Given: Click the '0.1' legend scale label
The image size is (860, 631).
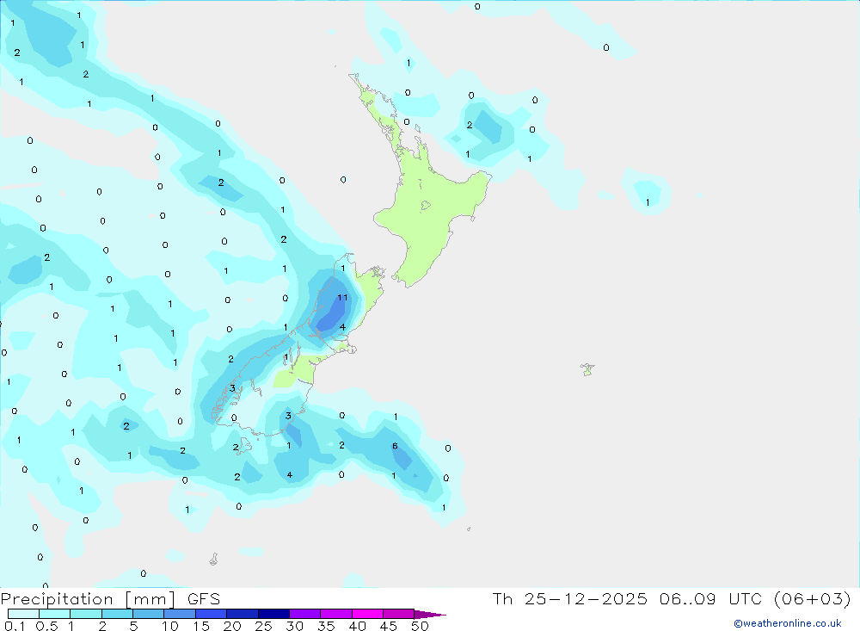Looking at the screenshot, I should [x=15, y=626].
